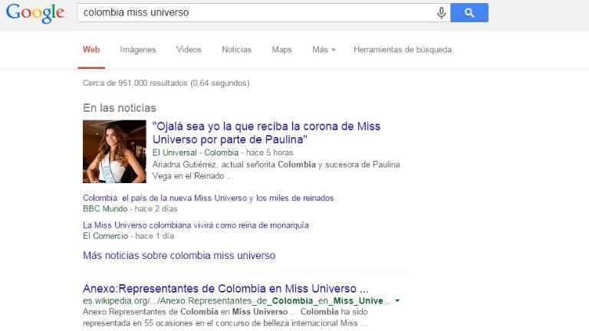
Task: Click the "Cerca de 951,000 resultados" text
Action: 166,83
